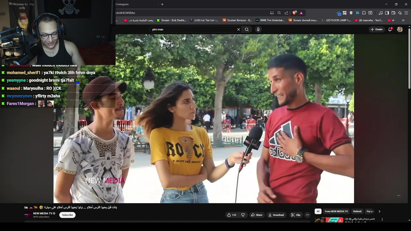
Task: Open the NEW MEDIA TV channel avatar
Action: (x=28, y=215)
